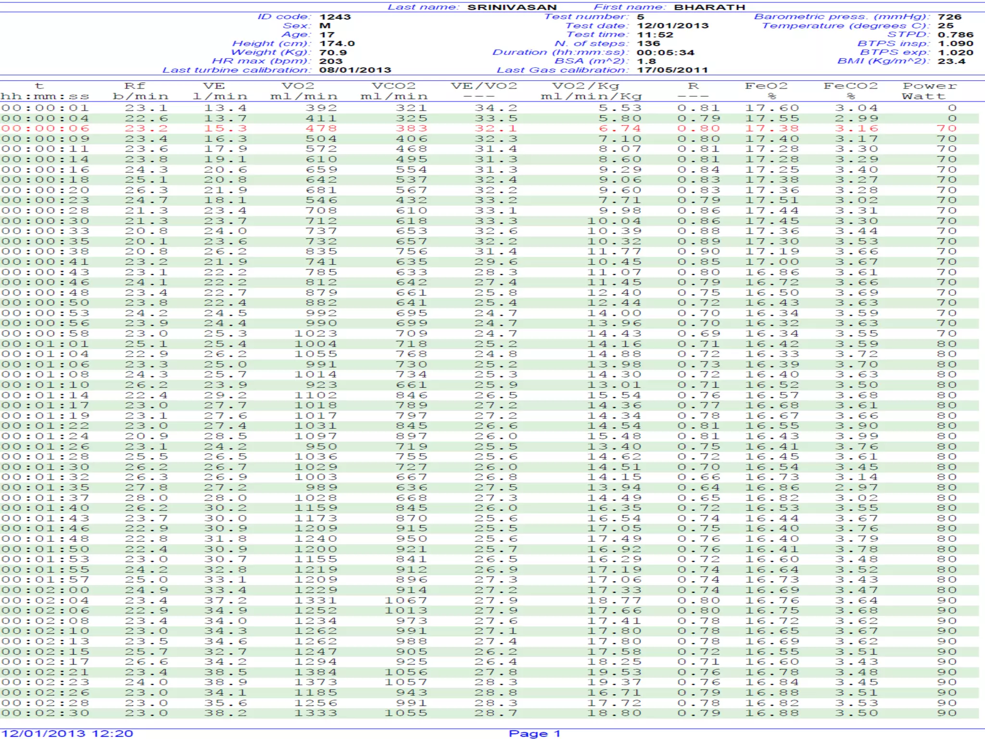Click the Last name value SRINIVASAN
This screenshot has width=985, height=739.
512,7
